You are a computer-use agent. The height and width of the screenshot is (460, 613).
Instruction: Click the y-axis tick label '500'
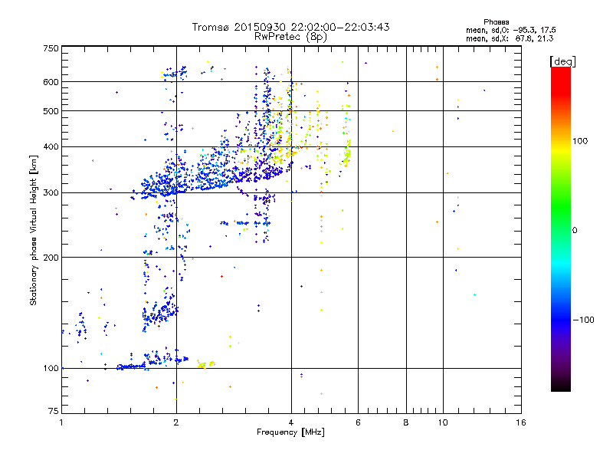coord(51,111)
